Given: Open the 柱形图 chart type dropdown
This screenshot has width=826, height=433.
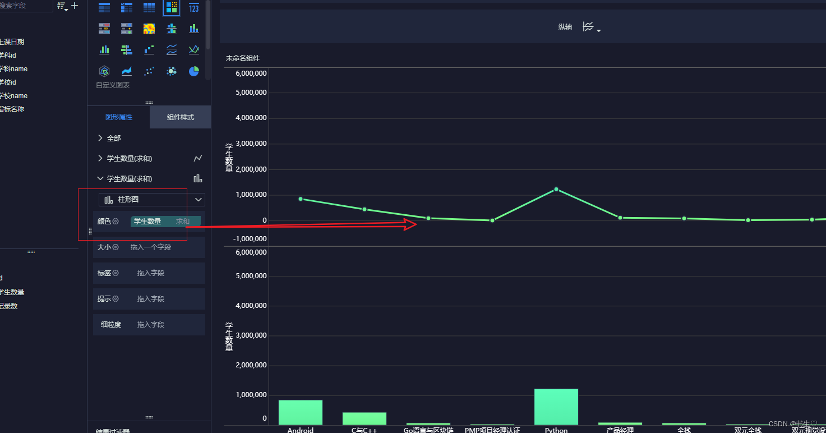Looking at the screenshot, I should pos(152,200).
